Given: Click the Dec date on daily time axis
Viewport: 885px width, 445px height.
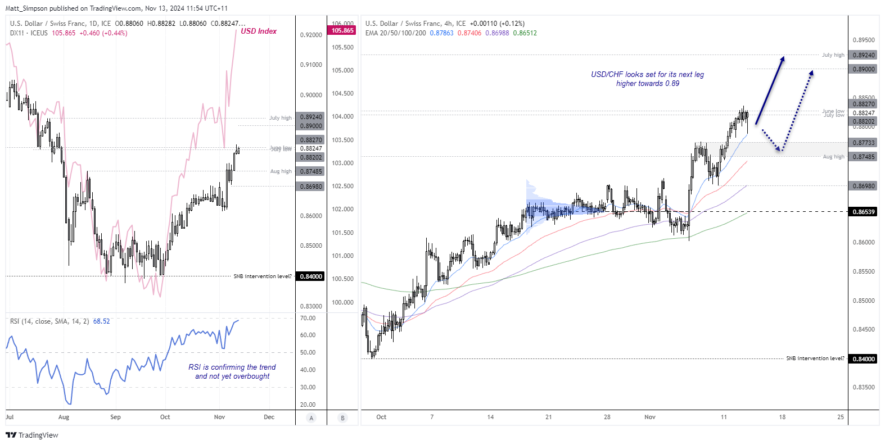Looking at the screenshot, I should pos(269,417).
